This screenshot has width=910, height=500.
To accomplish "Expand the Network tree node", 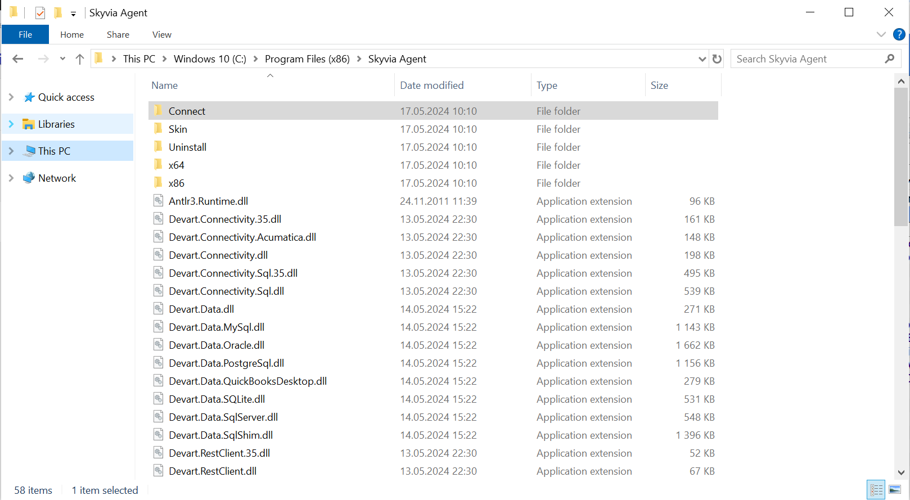I will click(x=11, y=178).
